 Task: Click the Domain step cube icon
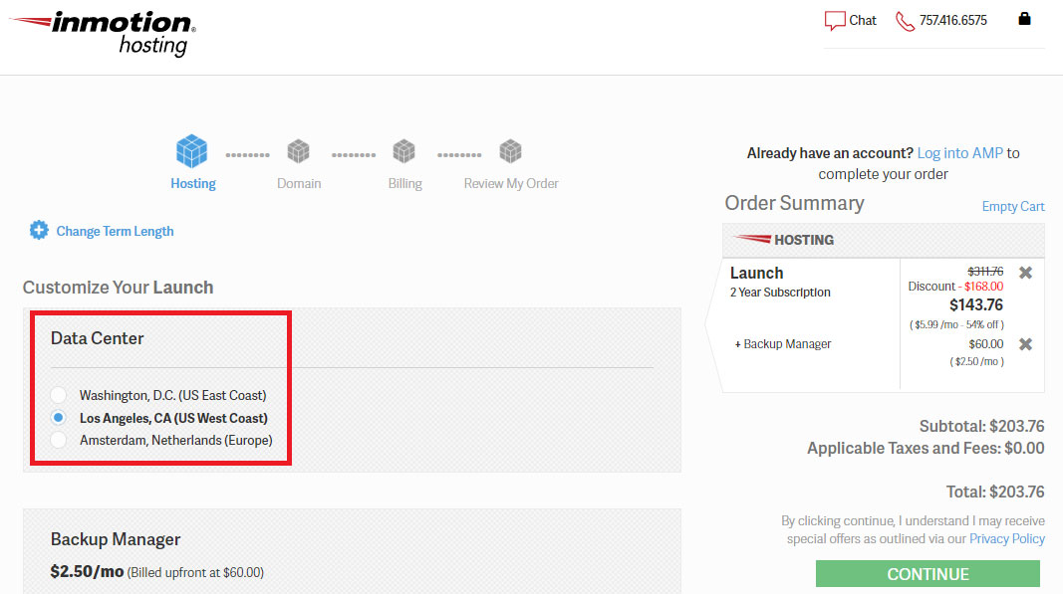click(298, 151)
